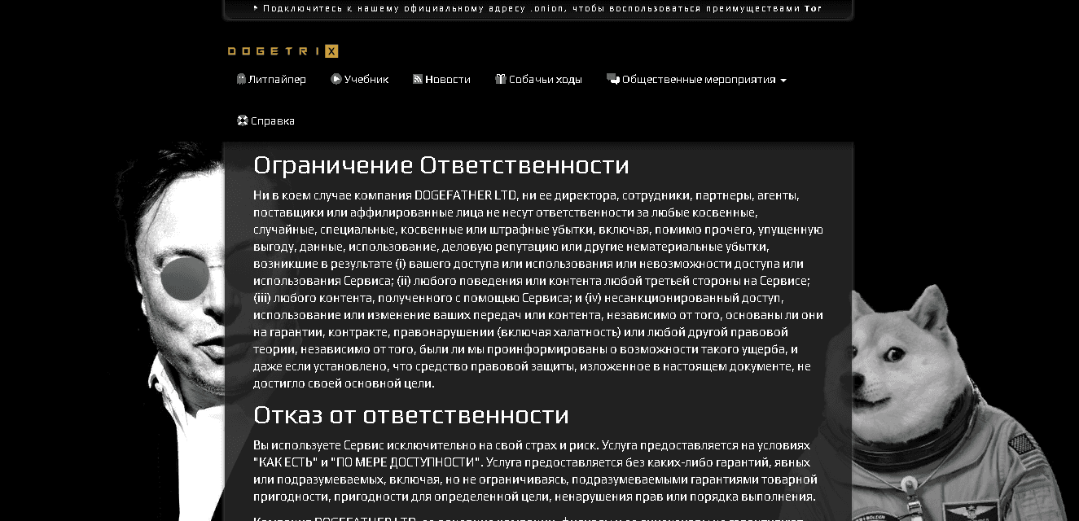Open the Справка help link
The width and height of the screenshot is (1079, 521).
pyautogui.click(x=272, y=120)
